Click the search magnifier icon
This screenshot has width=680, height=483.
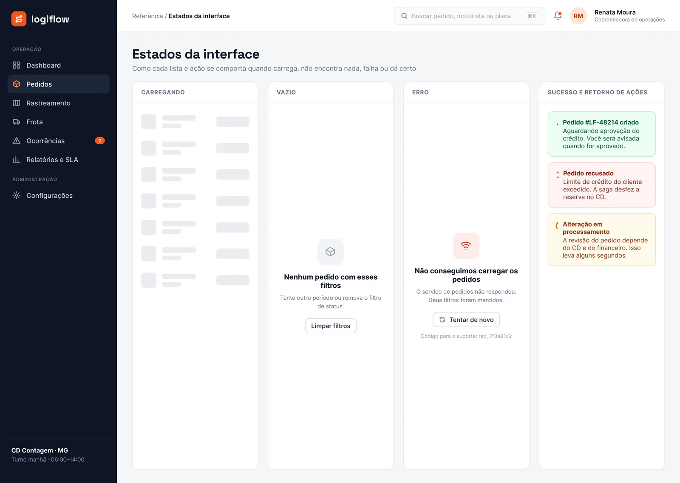tap(404, 16)
